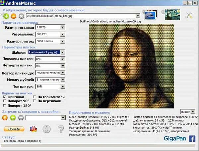199x151 pixels.
Task: Open the Половина плитки dropdown
Action: click(63, 59)
